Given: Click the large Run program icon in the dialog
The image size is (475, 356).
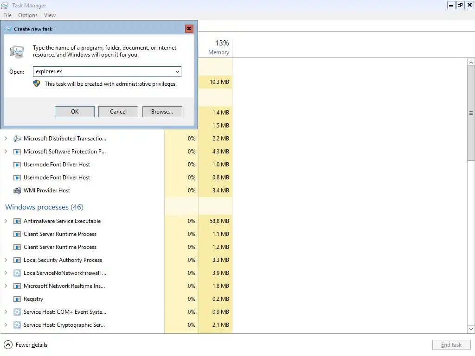Looking at the screenshot, I should 17,52.
